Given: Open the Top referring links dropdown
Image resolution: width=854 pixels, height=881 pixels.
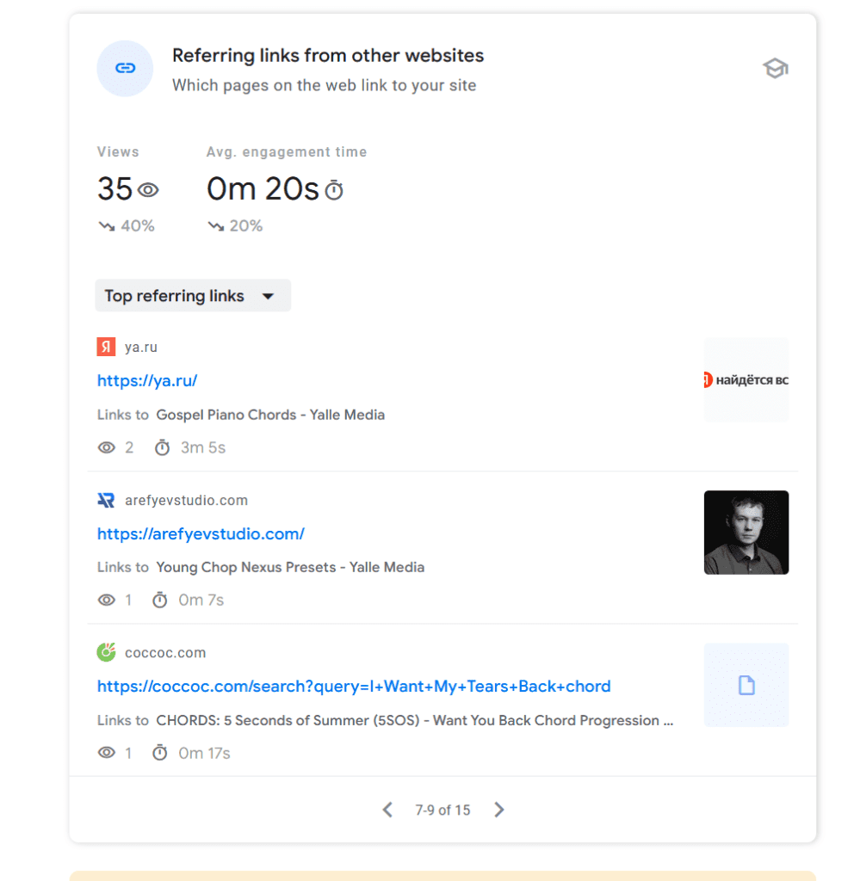Looking at the screenshot, I should [193, 296].
